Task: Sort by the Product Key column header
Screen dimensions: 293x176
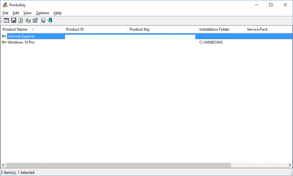Action: pos(162,30)
